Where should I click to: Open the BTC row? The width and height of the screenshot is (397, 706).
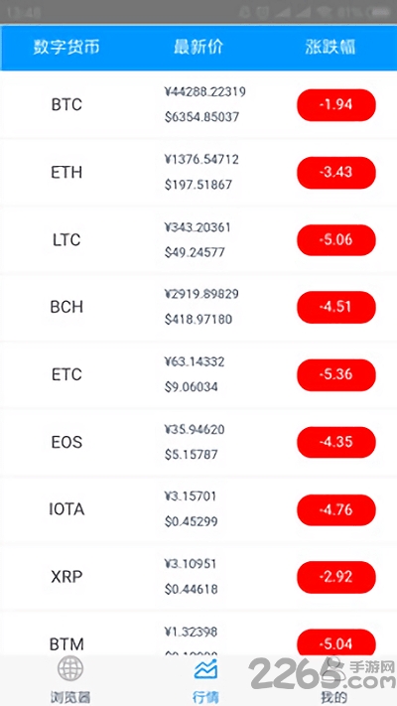pos(198,105)
